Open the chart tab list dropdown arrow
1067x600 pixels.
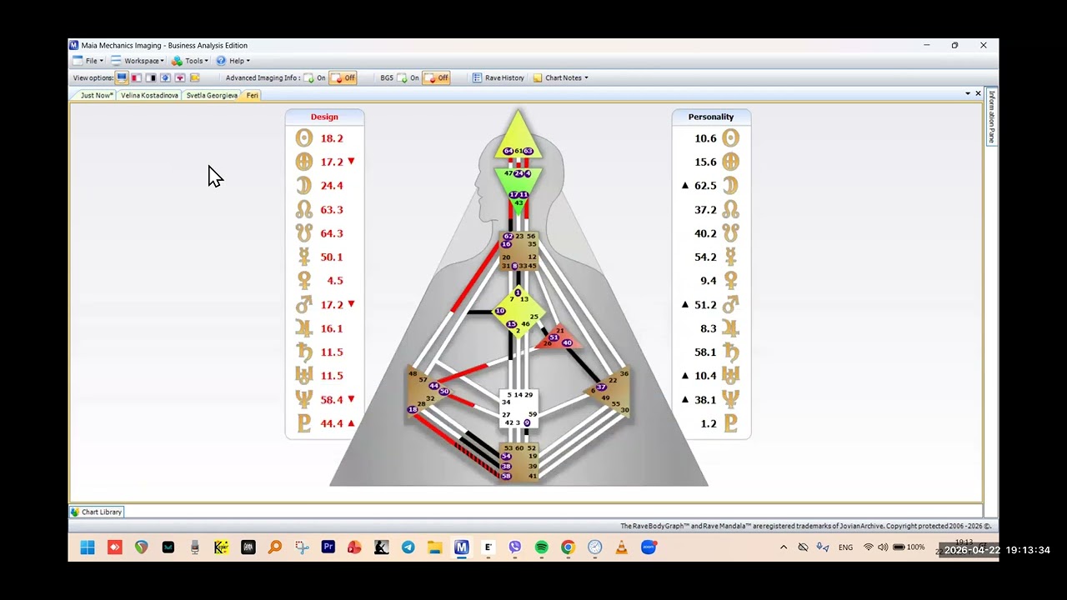tap(968, 93)
